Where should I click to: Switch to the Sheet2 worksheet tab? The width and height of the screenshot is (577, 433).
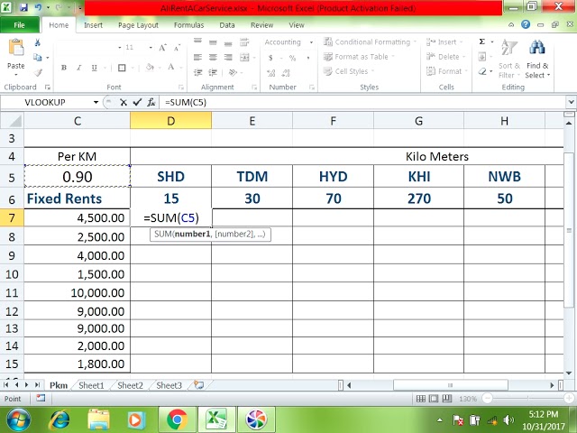(x=130, y=385)
